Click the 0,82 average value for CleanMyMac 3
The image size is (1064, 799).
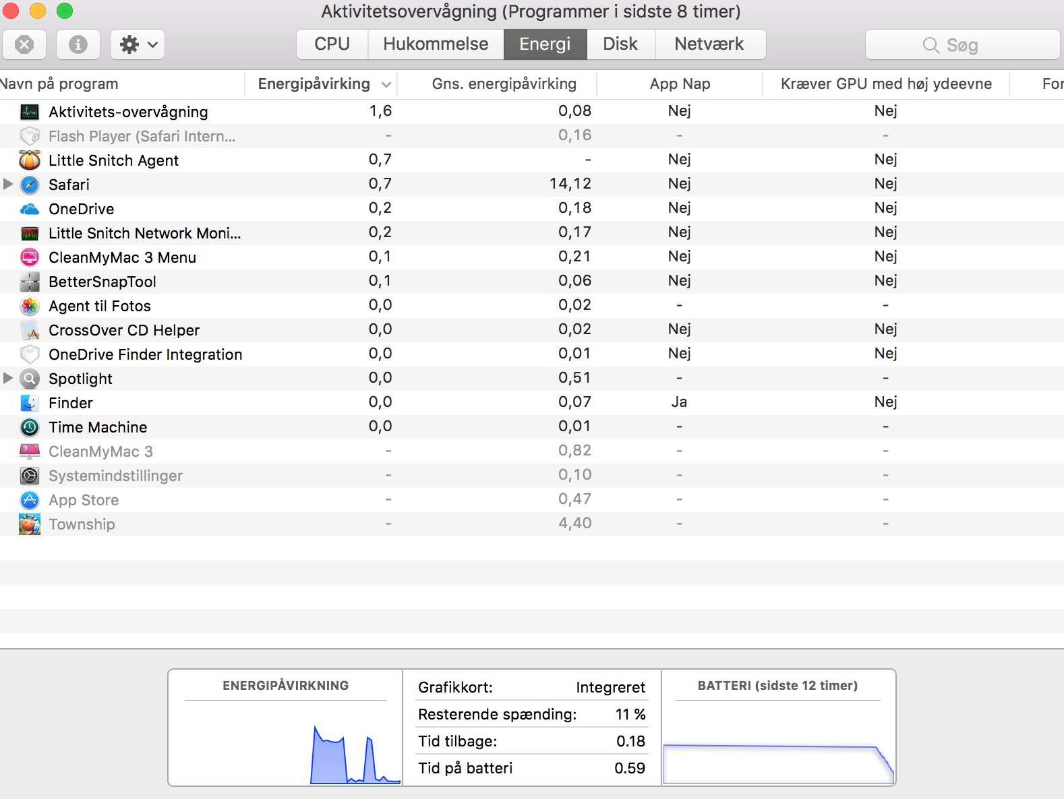point(574,451)
